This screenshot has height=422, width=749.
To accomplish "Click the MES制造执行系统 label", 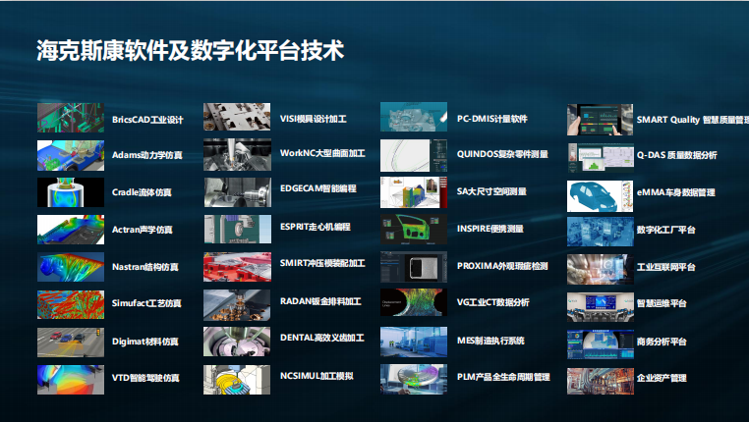I will click(490, 341).
